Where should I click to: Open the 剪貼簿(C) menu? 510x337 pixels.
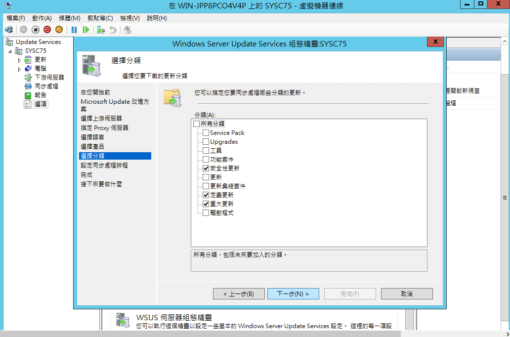pos(100,18)
